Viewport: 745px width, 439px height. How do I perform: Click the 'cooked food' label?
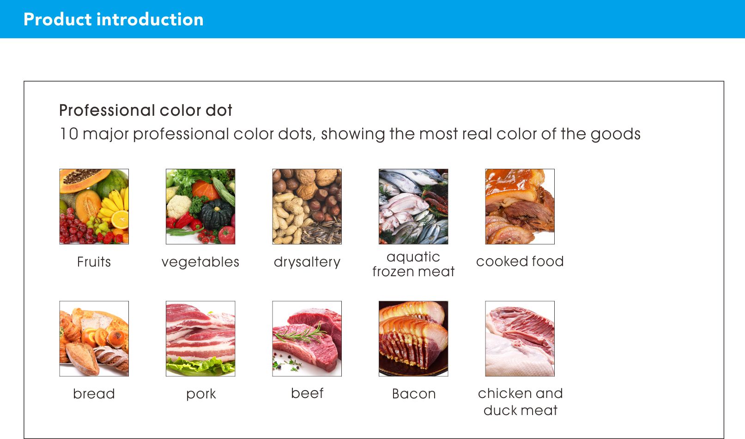(520, 261)
